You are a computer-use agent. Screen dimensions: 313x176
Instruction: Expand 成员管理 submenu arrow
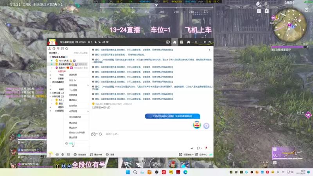coord(88,111)
